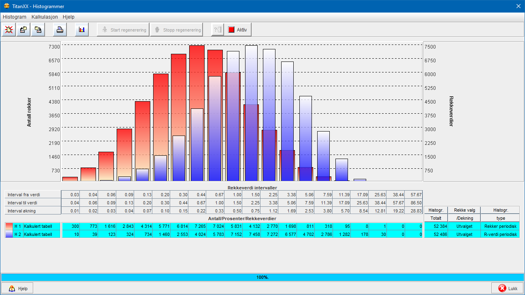Image resolution: width=525 pixels, height=295 pixels.
Task: Click the '/Dekning' header cell
Action: (464, 218)
